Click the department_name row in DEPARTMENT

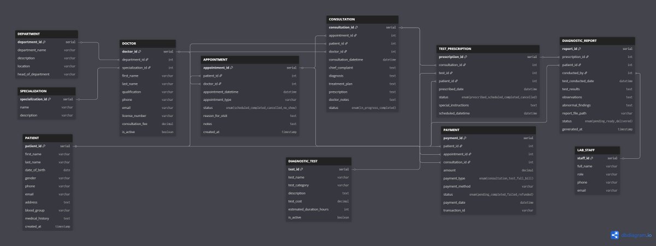point(46,50)
